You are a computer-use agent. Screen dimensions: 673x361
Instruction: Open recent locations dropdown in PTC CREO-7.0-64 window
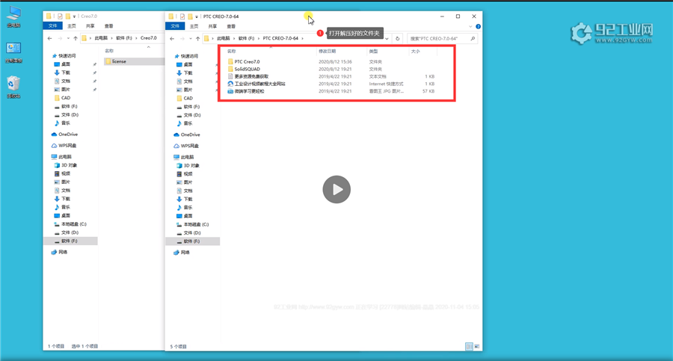(x=190, y=39)
